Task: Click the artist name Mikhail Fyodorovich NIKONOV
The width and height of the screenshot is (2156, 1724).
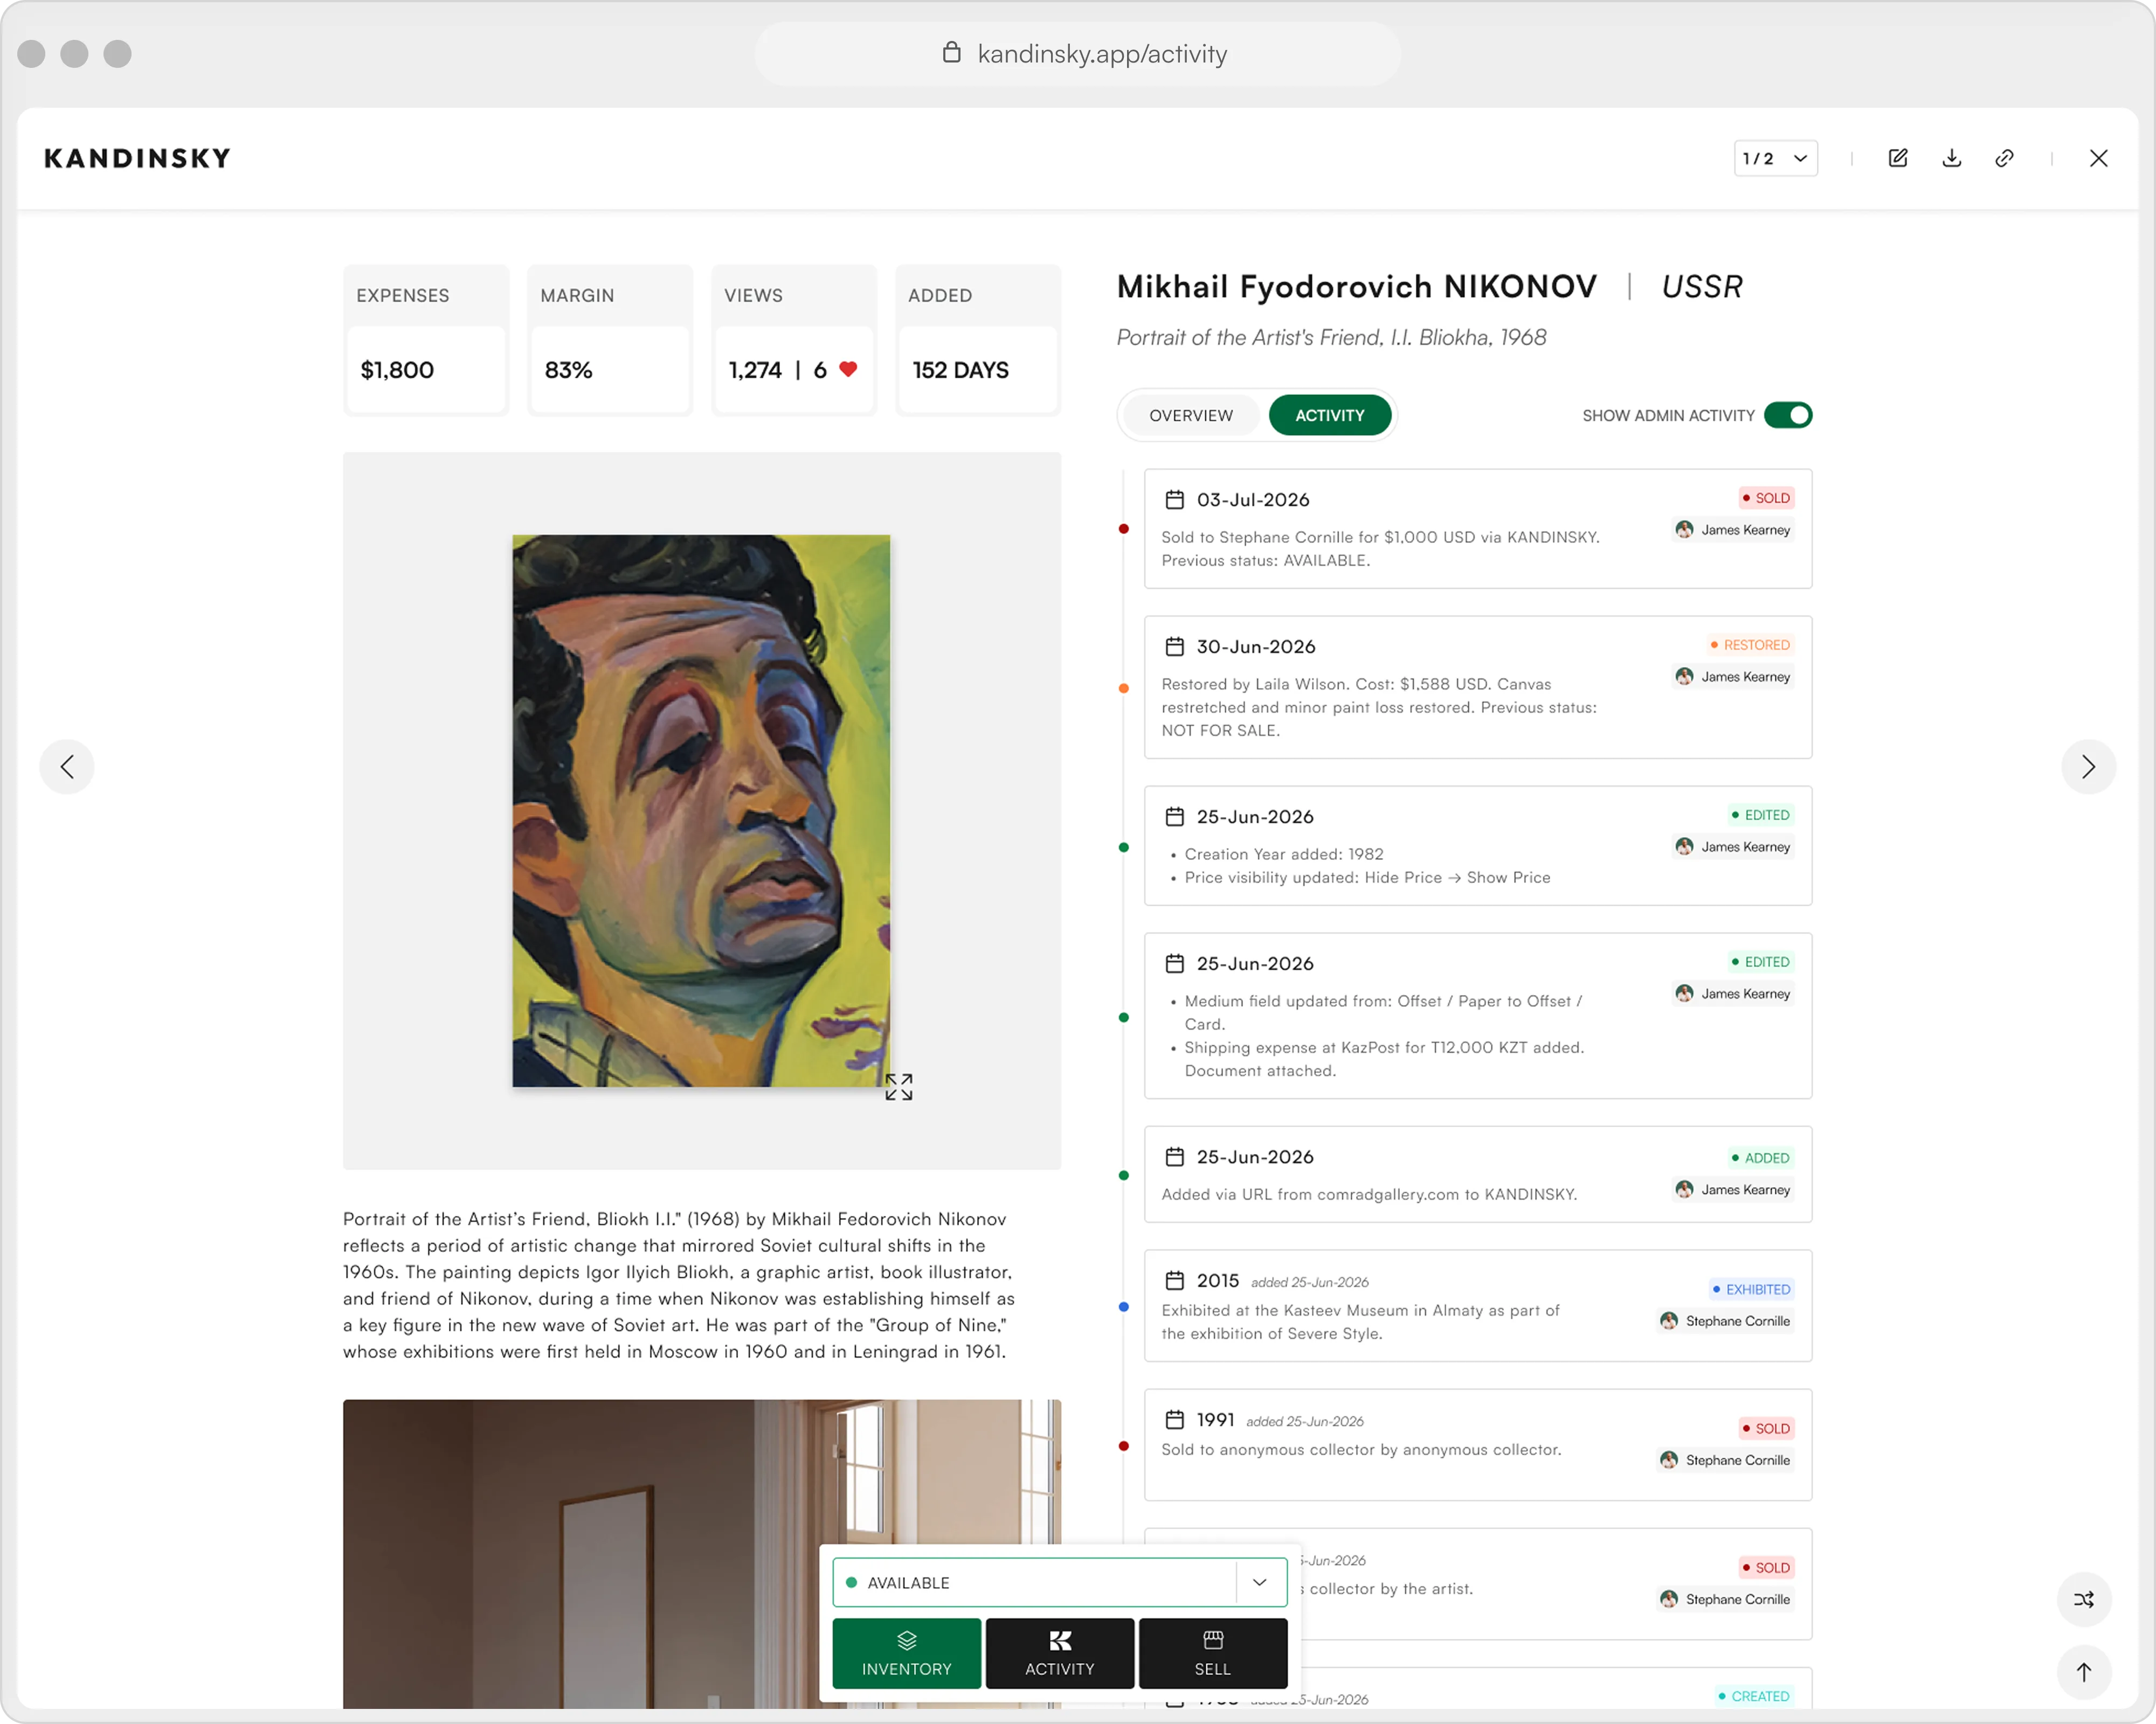Action: tap(1356, 287)
